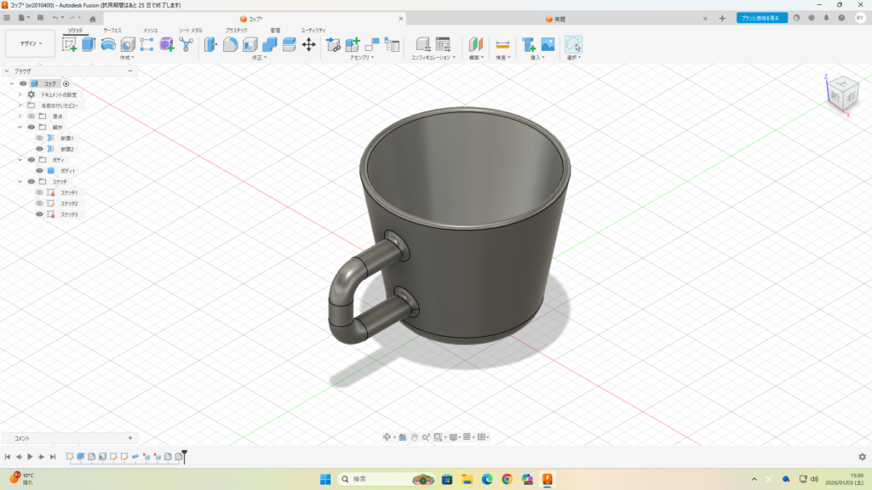Switch to the 無題 document tab
Image resolution: width=872 pixels, height=490 pixels.
[559, 19]
